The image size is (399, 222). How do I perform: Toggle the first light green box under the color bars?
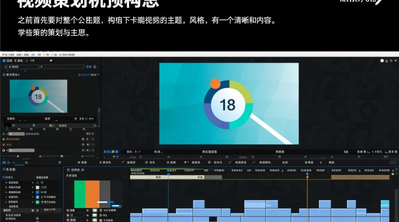point(95,210)
